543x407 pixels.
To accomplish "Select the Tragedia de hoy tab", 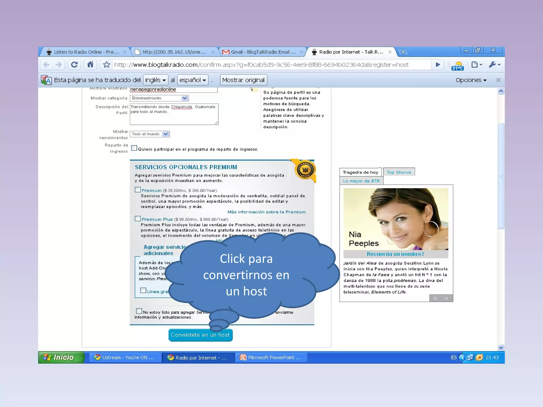I will (361, 172).
